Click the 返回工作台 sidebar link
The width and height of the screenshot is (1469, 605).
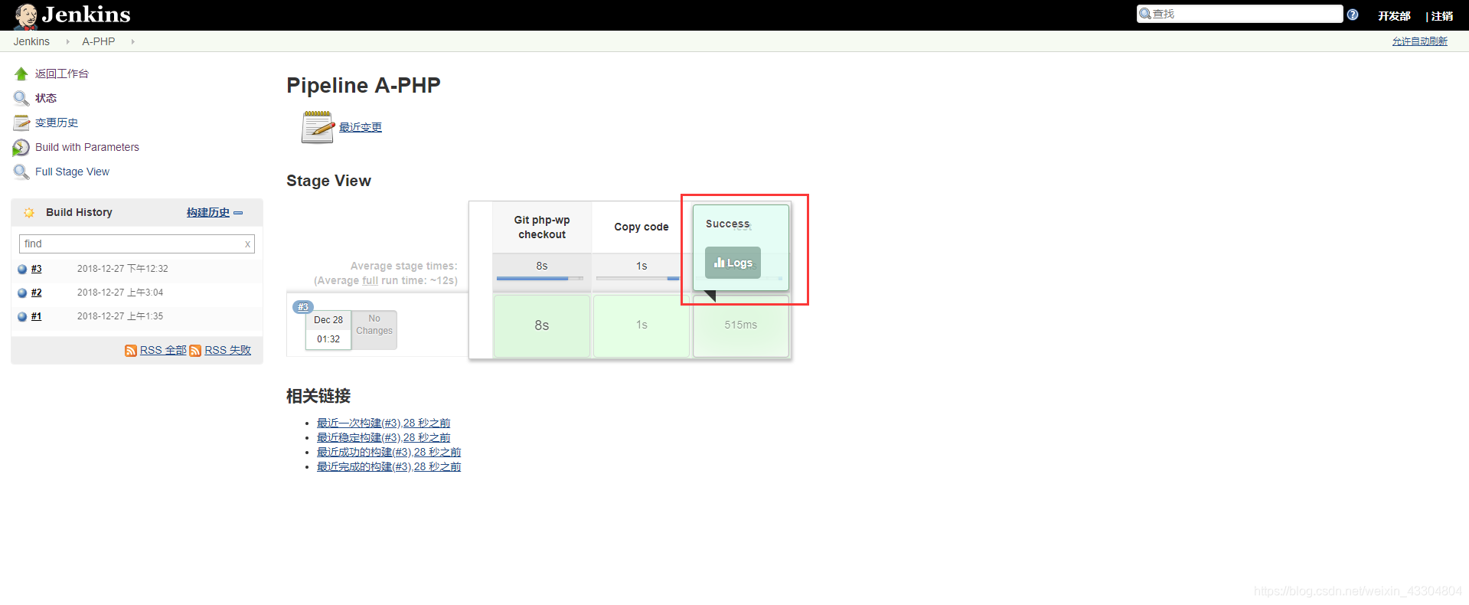tap(62, 74)
